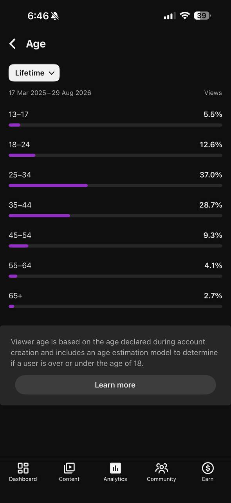231x503 pixels.
Task: Select the 25–34 age group bar
Action: coord(115,185)
